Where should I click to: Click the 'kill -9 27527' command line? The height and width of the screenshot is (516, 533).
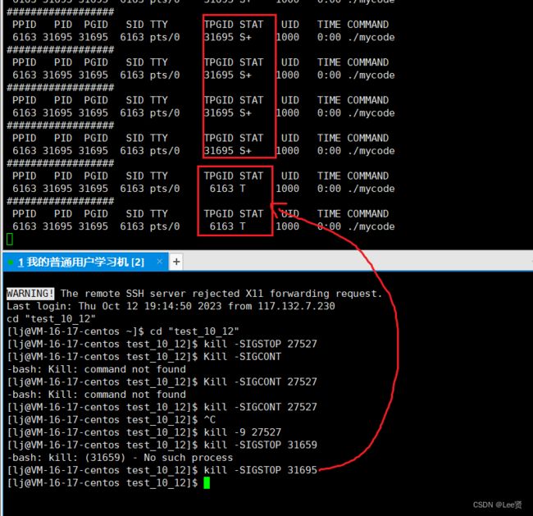pos(143,432)
